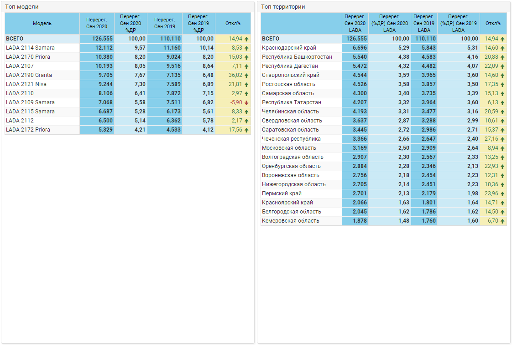Sort by the Модель column header

coord(42,23)
